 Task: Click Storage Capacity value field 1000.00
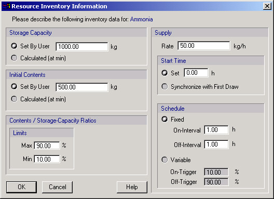[82, 47]
